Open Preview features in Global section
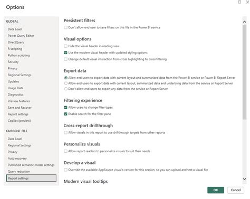The image size is (250, 199). pos(19,101)
